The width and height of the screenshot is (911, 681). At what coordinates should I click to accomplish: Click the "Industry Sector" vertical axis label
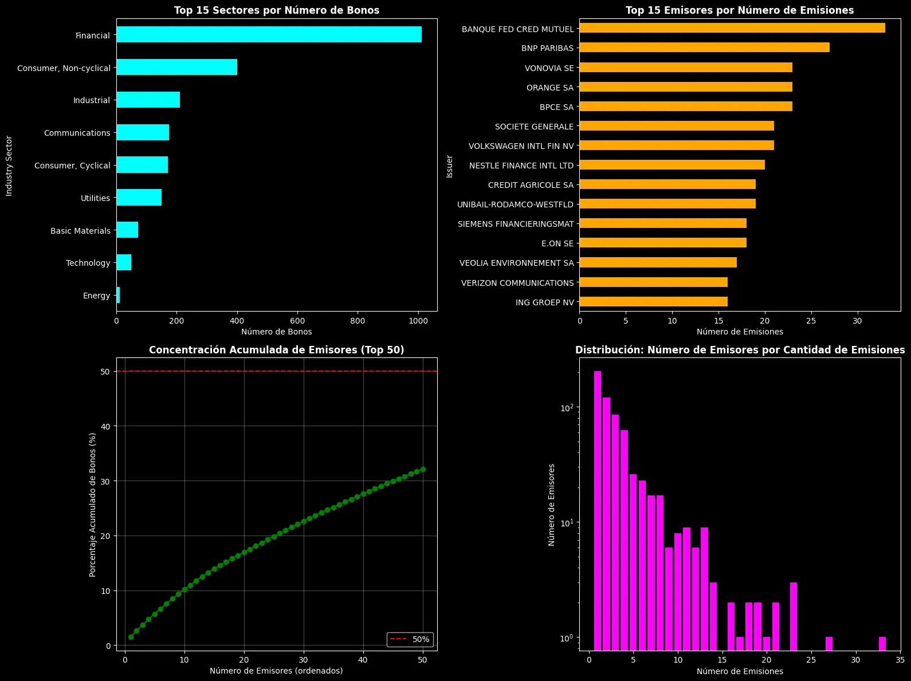9,166
